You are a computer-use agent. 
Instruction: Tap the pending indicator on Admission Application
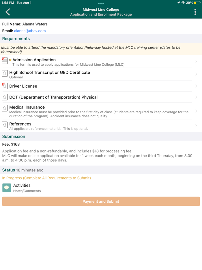(x=10, y=60)
